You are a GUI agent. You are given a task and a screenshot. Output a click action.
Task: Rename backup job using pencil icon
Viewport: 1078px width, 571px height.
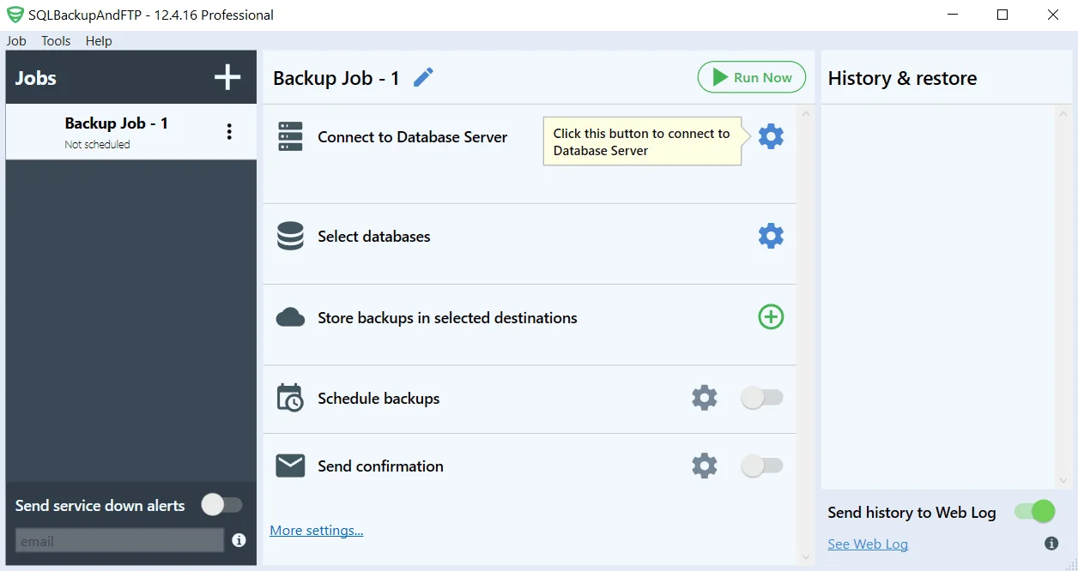pos(422,76)
